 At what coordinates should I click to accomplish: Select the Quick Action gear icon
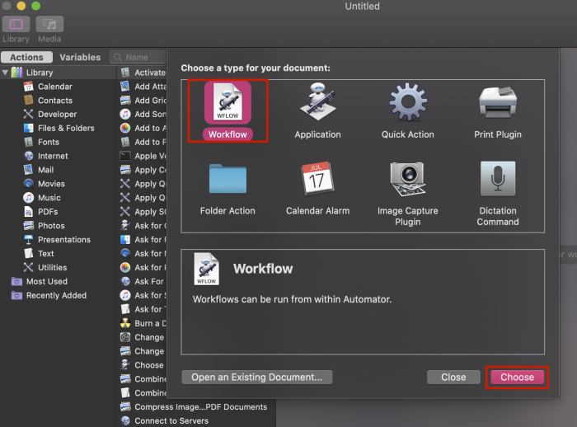tap(408, 102)
